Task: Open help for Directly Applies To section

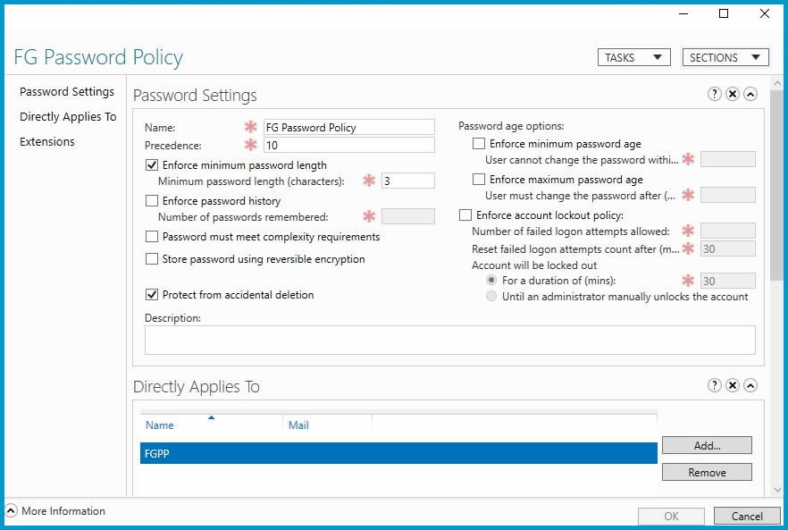Action: coord(714,385)
